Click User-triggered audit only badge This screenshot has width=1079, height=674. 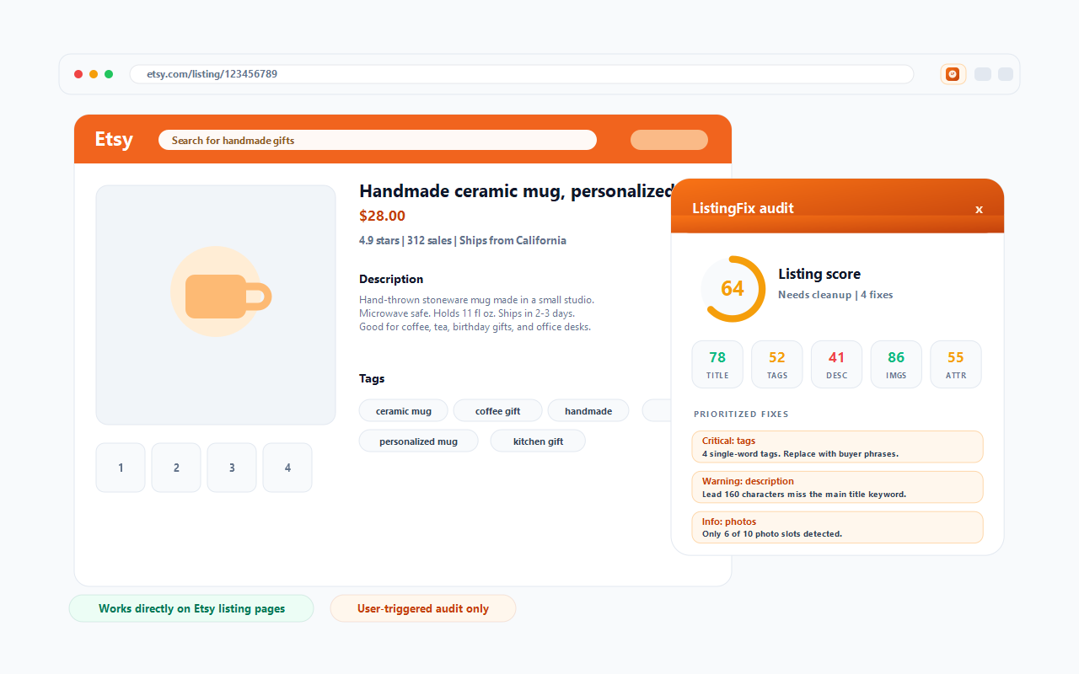pos(423,608)
